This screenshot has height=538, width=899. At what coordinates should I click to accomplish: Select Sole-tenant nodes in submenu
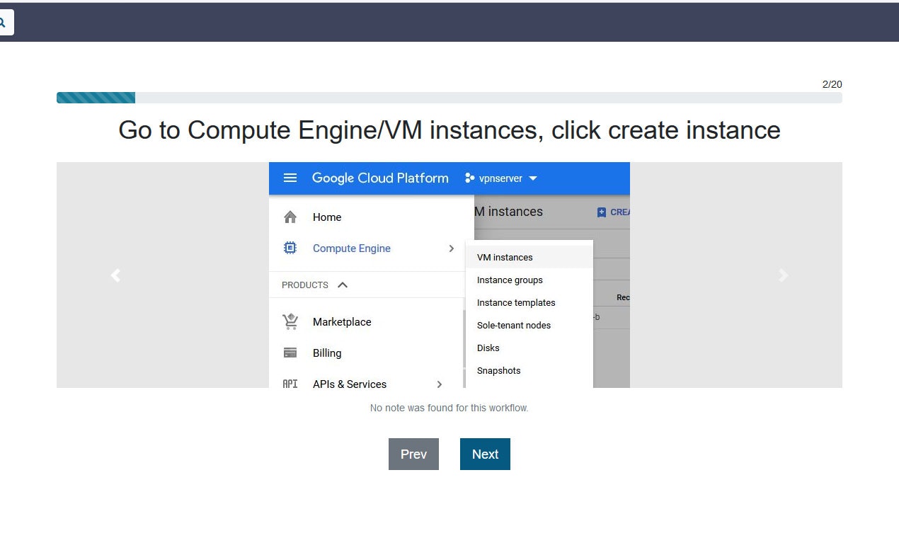click(x=529, y=325)
